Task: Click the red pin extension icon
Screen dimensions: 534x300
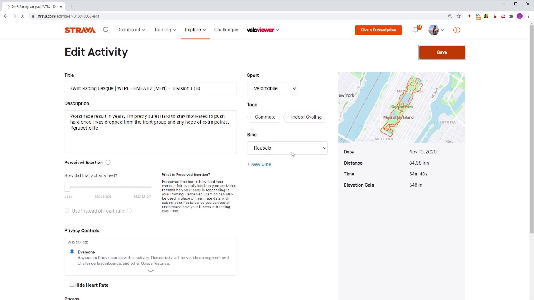Action: pos(469,16)
